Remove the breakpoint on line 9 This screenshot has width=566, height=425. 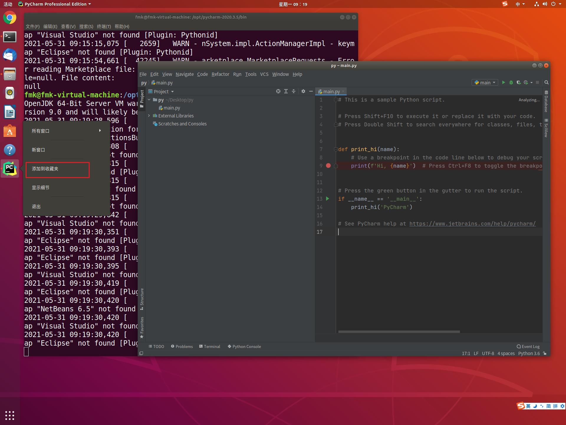pos(328,166)
